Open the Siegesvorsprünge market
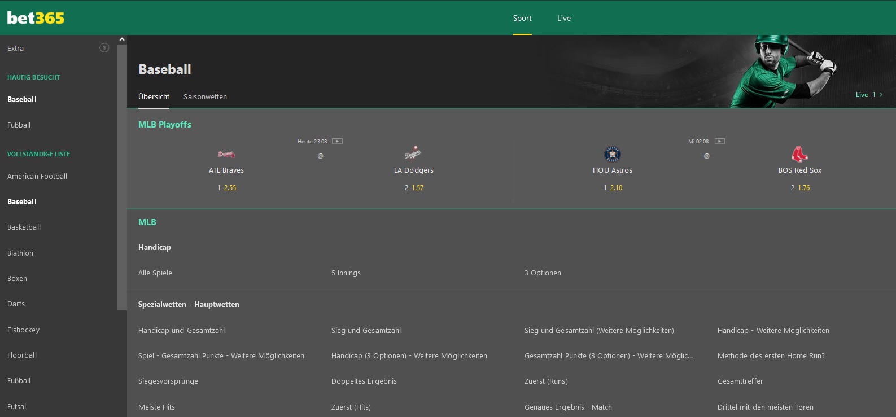 [168, 381]
